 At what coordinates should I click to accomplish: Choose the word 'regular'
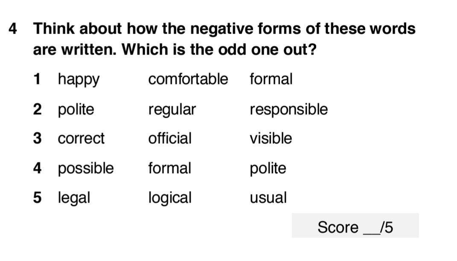(x=172, y=110)
